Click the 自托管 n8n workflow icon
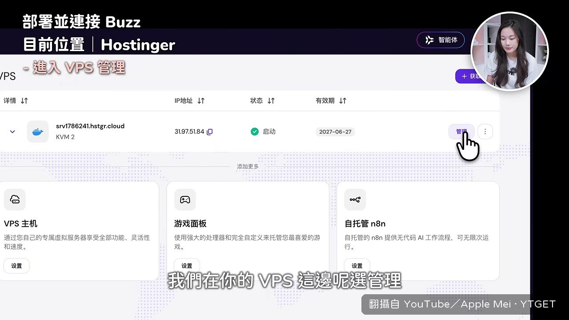 355,200
